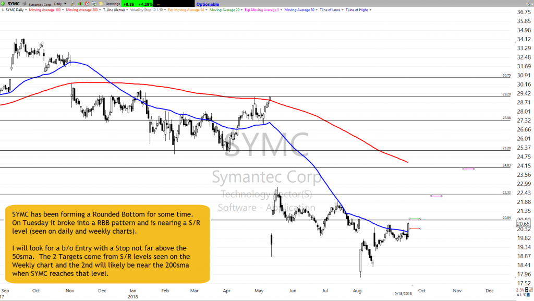Click the Optionable link
534x301 pixels.
[x=208, y=4]
